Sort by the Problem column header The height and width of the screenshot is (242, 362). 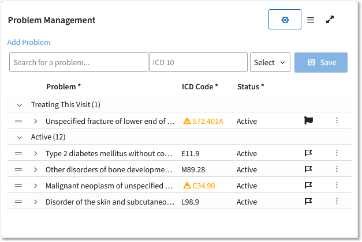coord(64,86)
